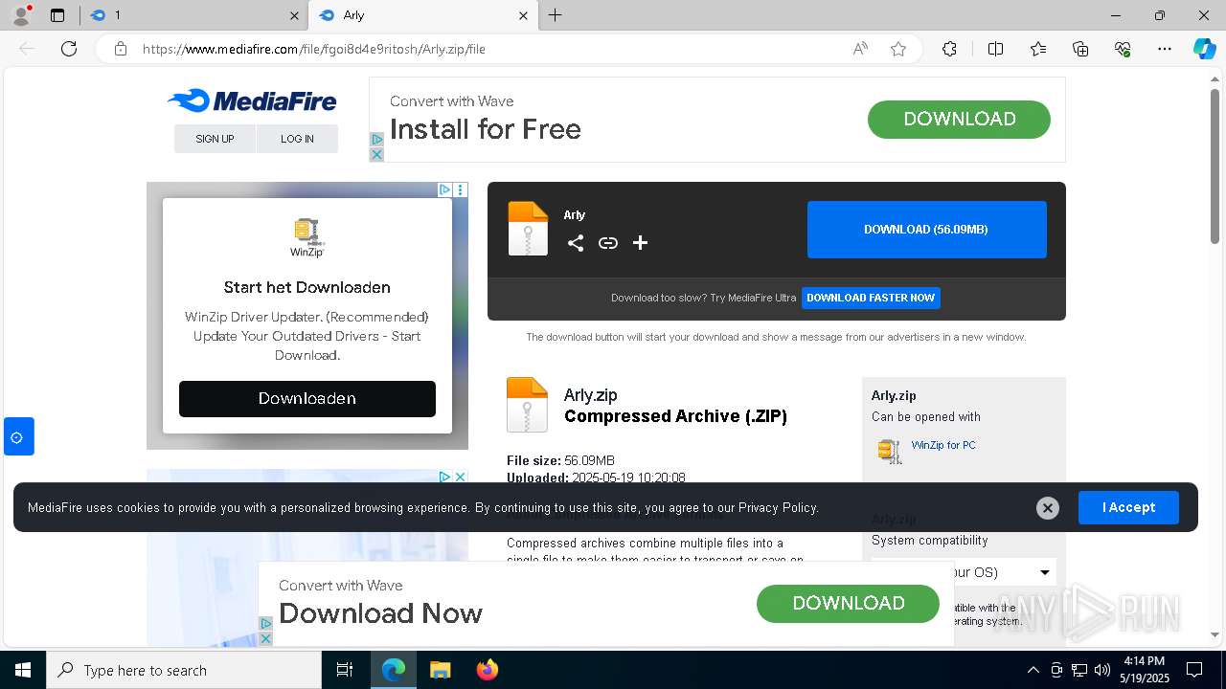The height and width of the screenshot is (689, 1226).
Task: Activate the read aloud icon
Action: coord(860,49)
